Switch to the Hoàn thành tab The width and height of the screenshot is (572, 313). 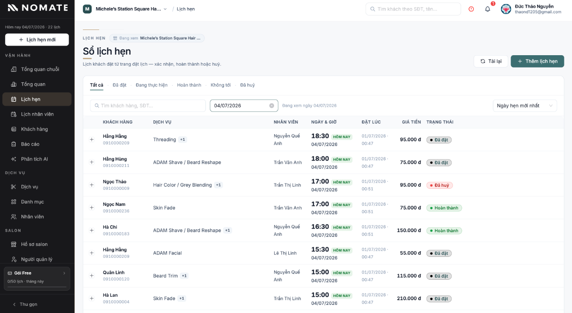[x=189, y=85]
